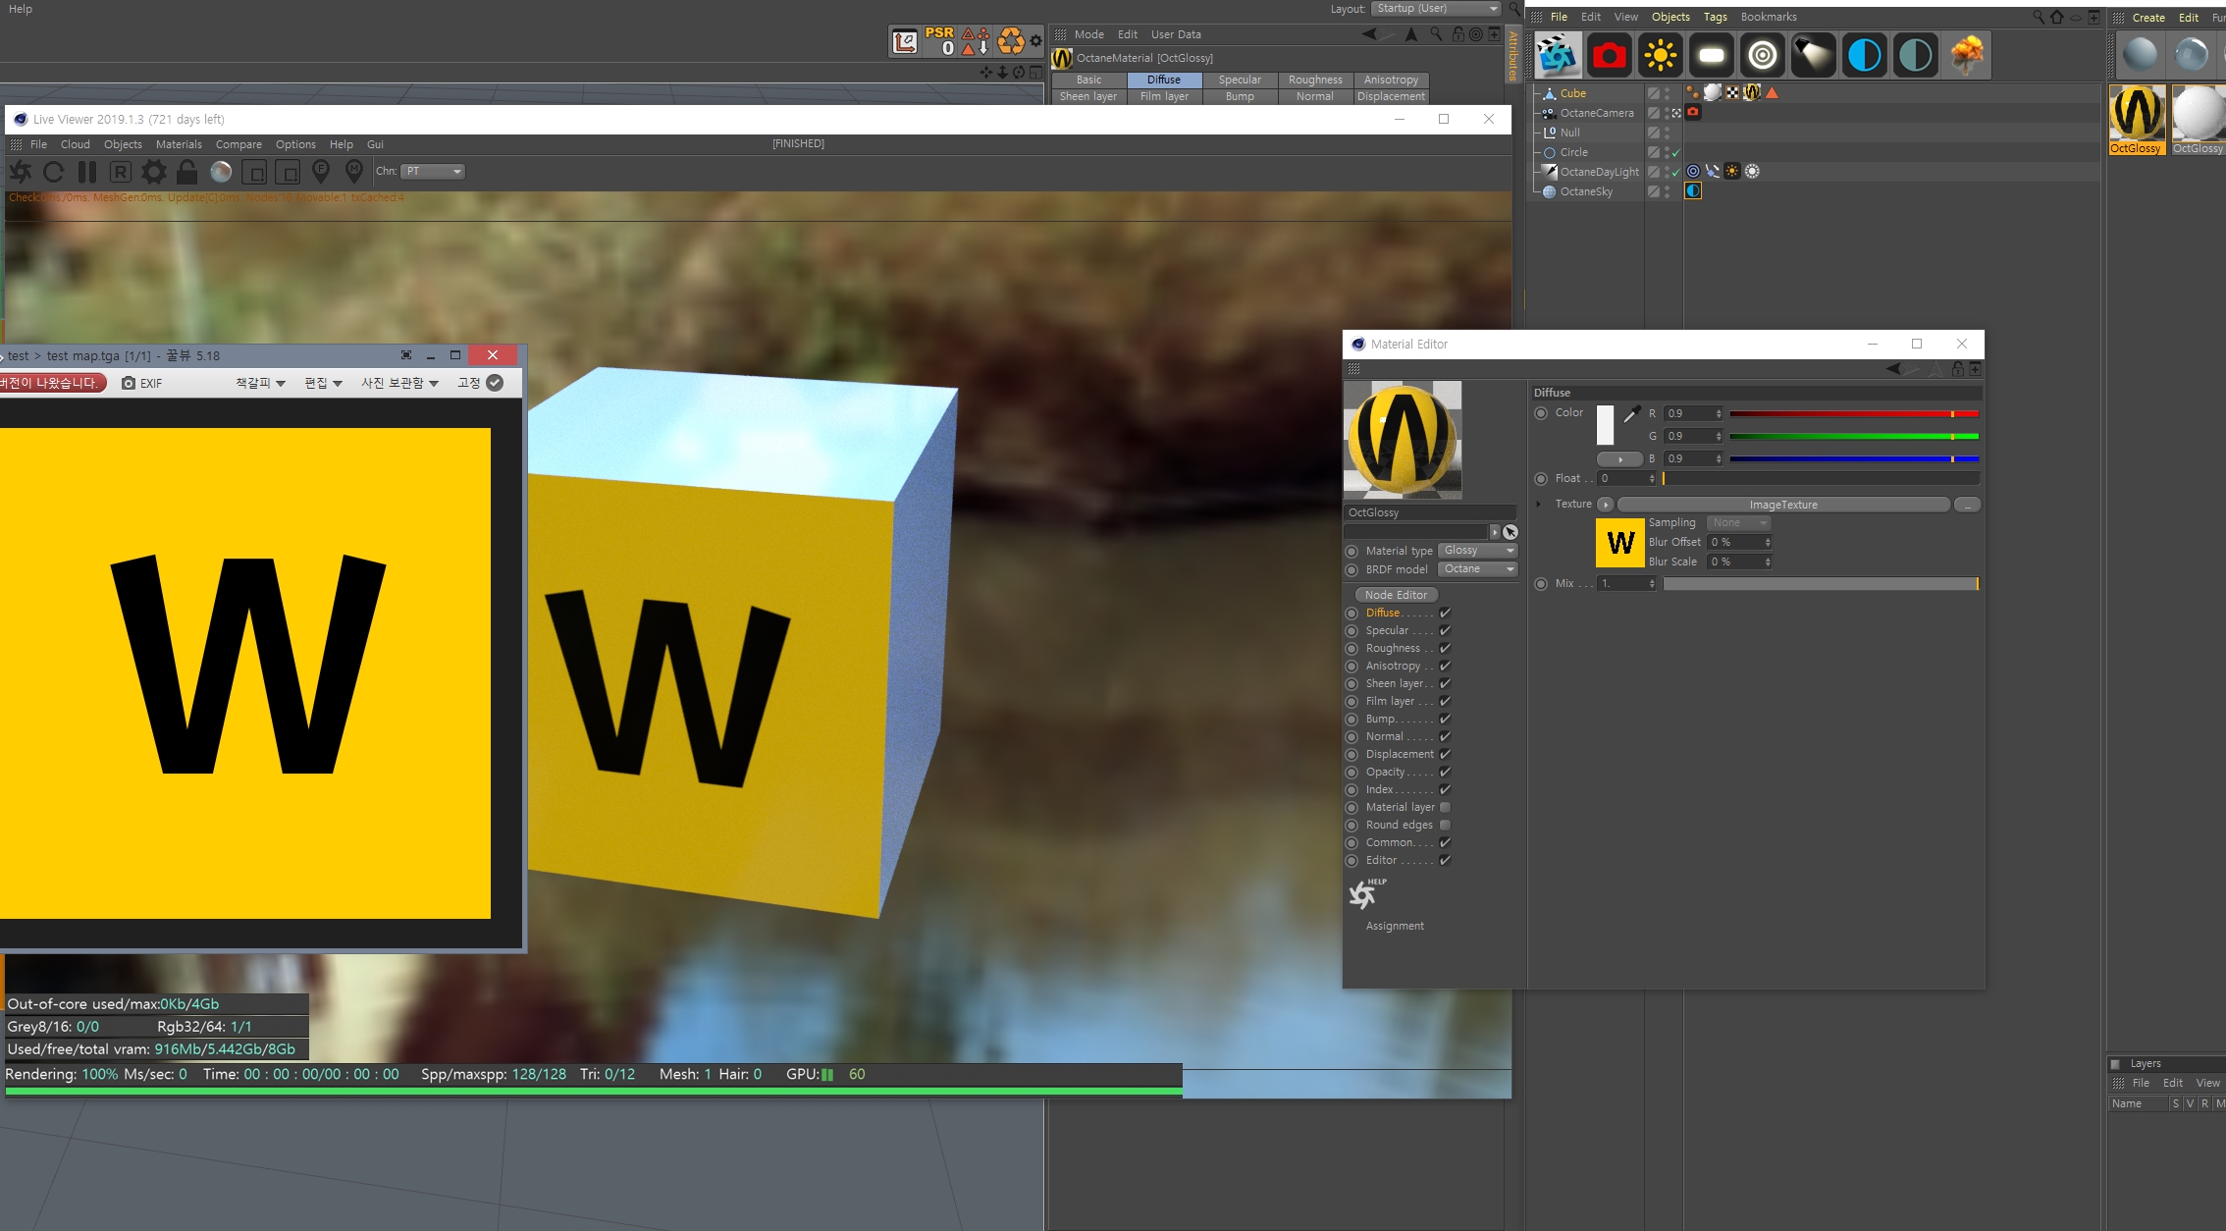Click Octane material tag on Cube row
This screenshot has width=2226, height=1231.
tap(1752, 92)
